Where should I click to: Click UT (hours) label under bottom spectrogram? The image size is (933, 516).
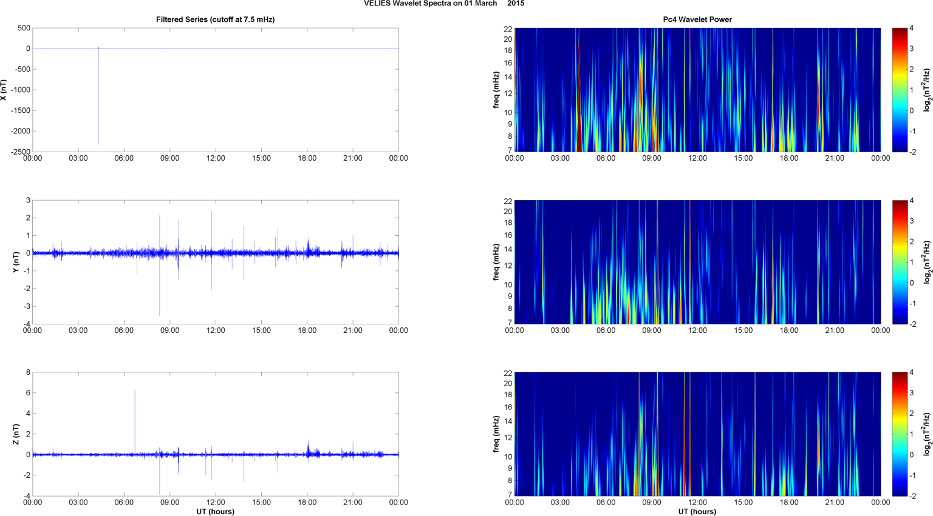[697, 511]
